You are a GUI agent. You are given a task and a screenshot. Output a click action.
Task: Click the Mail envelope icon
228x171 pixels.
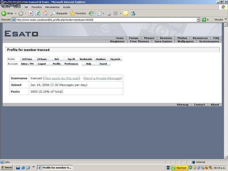pos(100,13)
